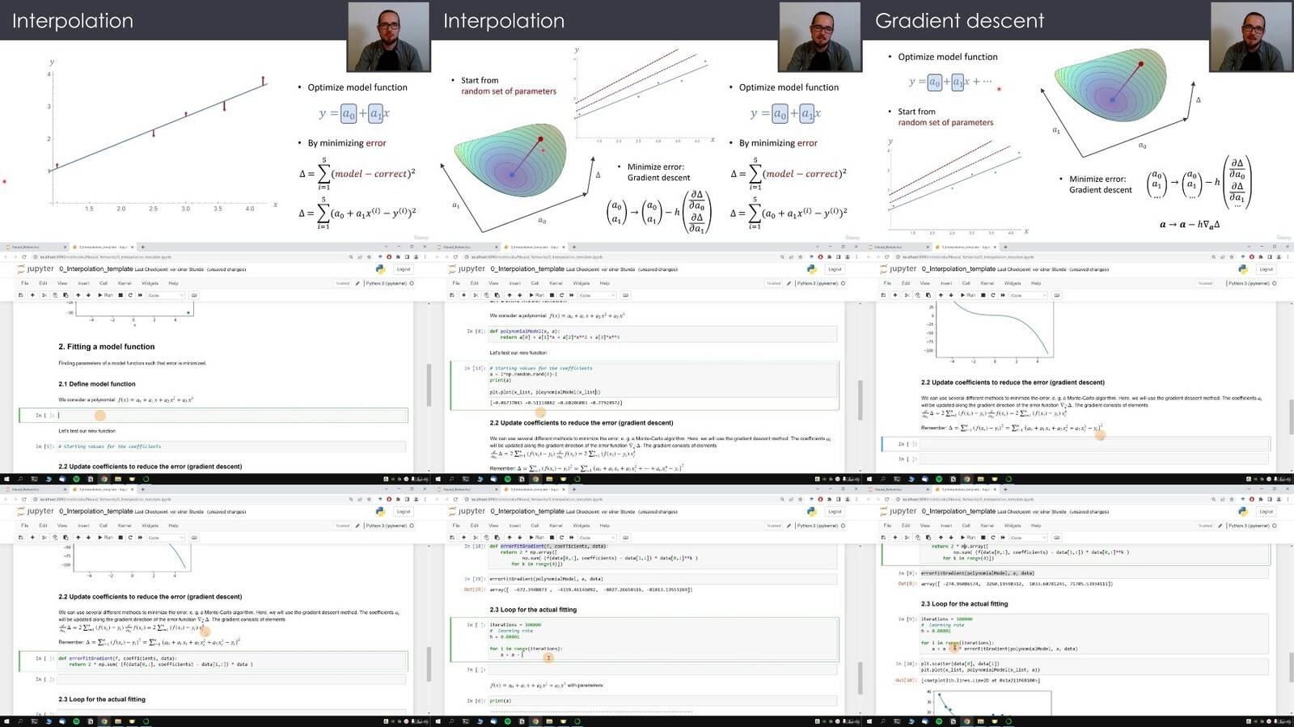Restart kernel in notebook showing empty 2.1 Define model function cell

click(x=130, y=295)
